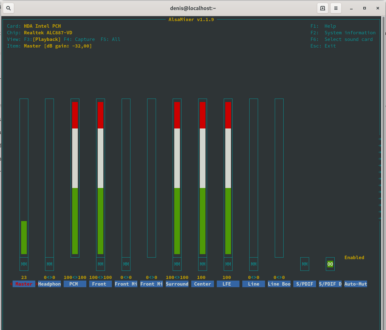Click Item Master dB gain text

58,46
